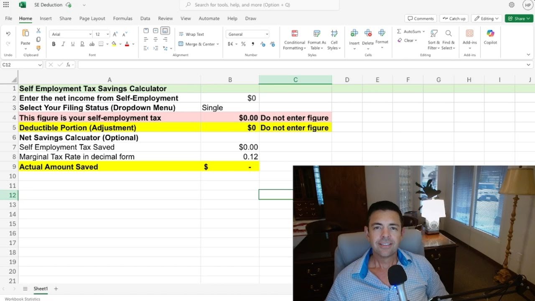Click the Catch up button
The width and height of the screenshot is (535, 301).
[453, 18]
